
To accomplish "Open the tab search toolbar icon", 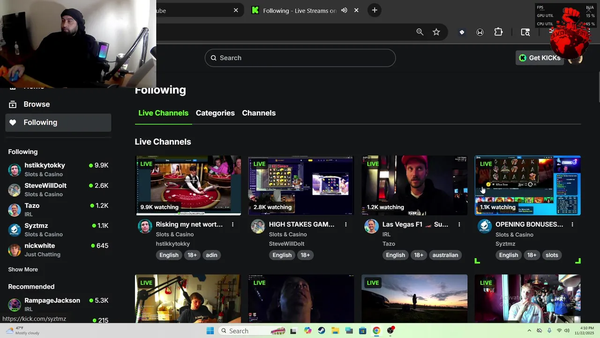I will pyautogui.click(x=525, y=32).
